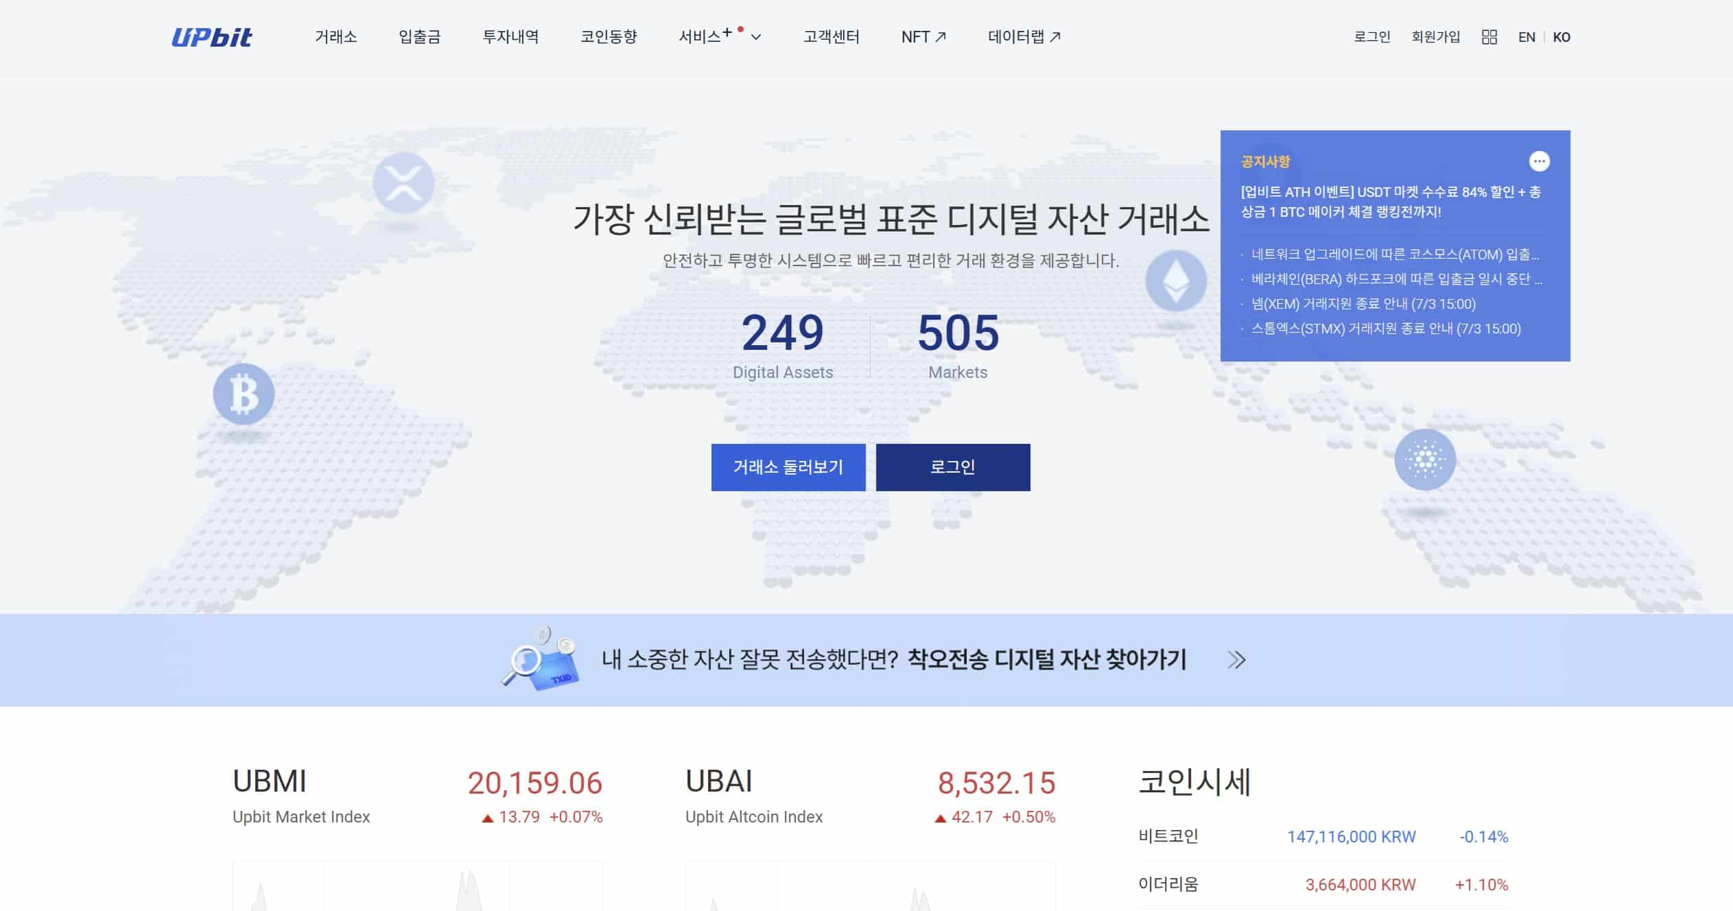The width and height of the screenshot is (1733, 911).
Task: Click the dark blue 로그인 button
Action: coord(953,467)
